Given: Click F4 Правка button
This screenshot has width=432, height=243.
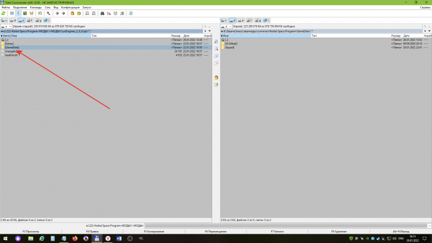Looking at the screenshot, I should (92, 232).
